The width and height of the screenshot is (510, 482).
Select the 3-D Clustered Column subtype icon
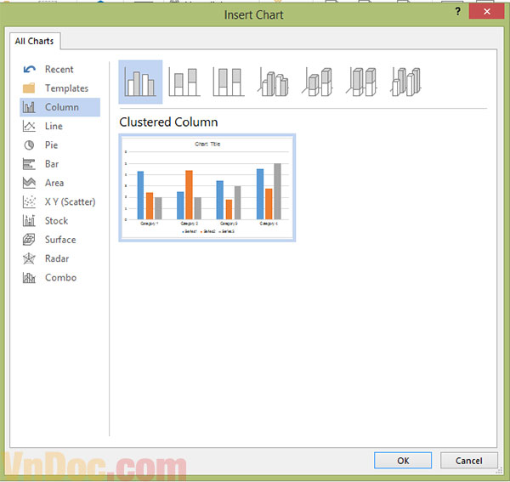click(x=273, y=82)
